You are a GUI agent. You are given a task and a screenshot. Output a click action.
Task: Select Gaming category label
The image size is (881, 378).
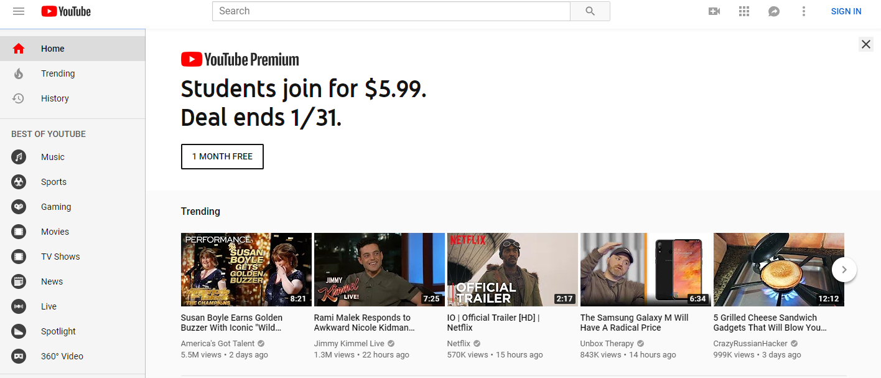[x=56, y=207]
